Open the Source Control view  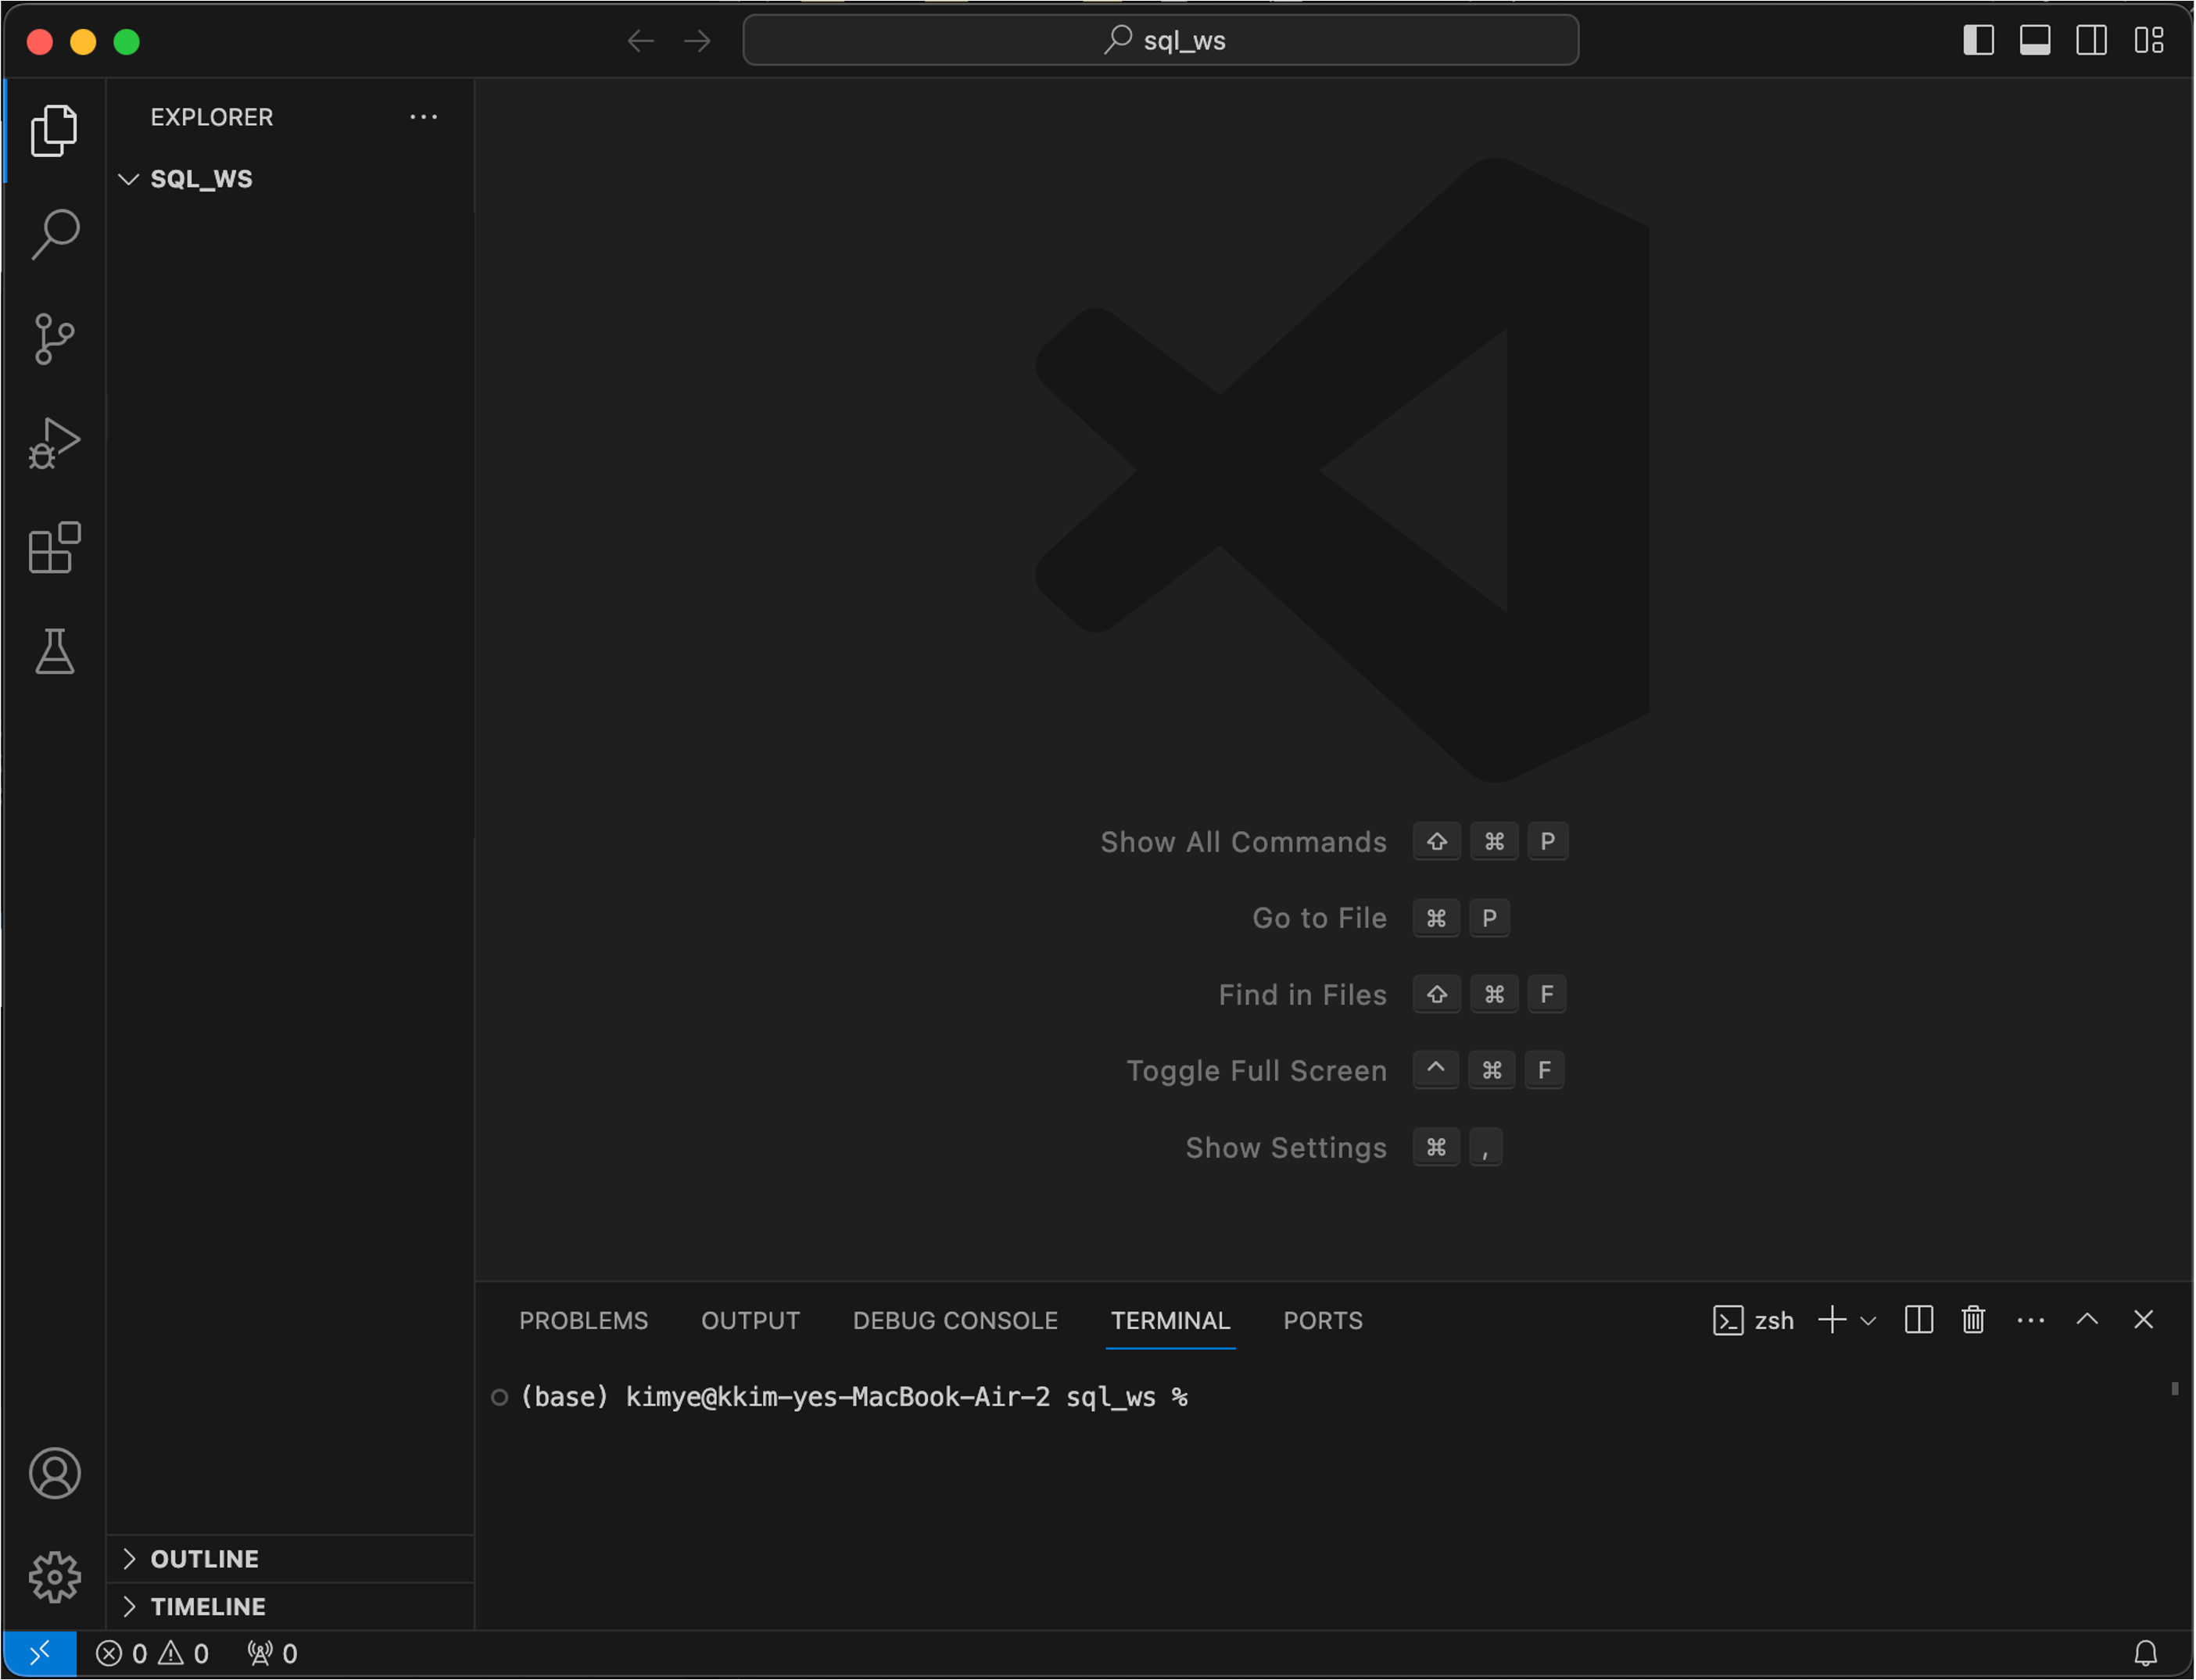pyautogui.click(x=54, y=339)
